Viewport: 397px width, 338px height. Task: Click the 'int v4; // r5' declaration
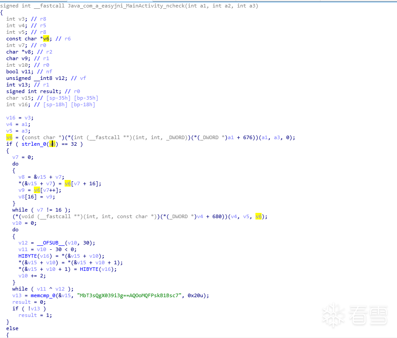point(26,25)
